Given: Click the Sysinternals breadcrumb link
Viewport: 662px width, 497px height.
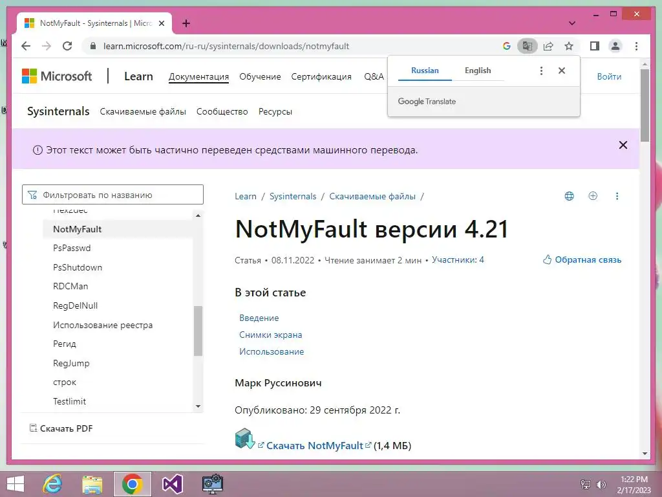Looking at the screenshot, I should pyautogui.click(x=293, y=196).
